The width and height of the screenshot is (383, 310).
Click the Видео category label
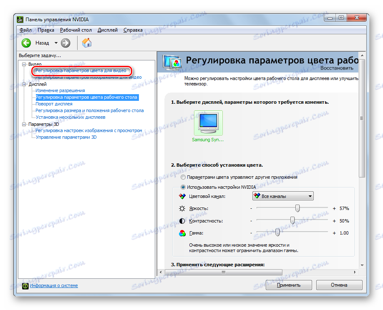point(35,65)
